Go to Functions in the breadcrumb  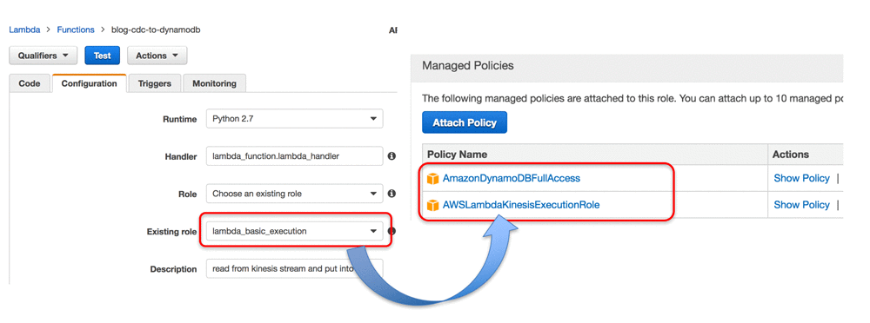coord(76,30)
